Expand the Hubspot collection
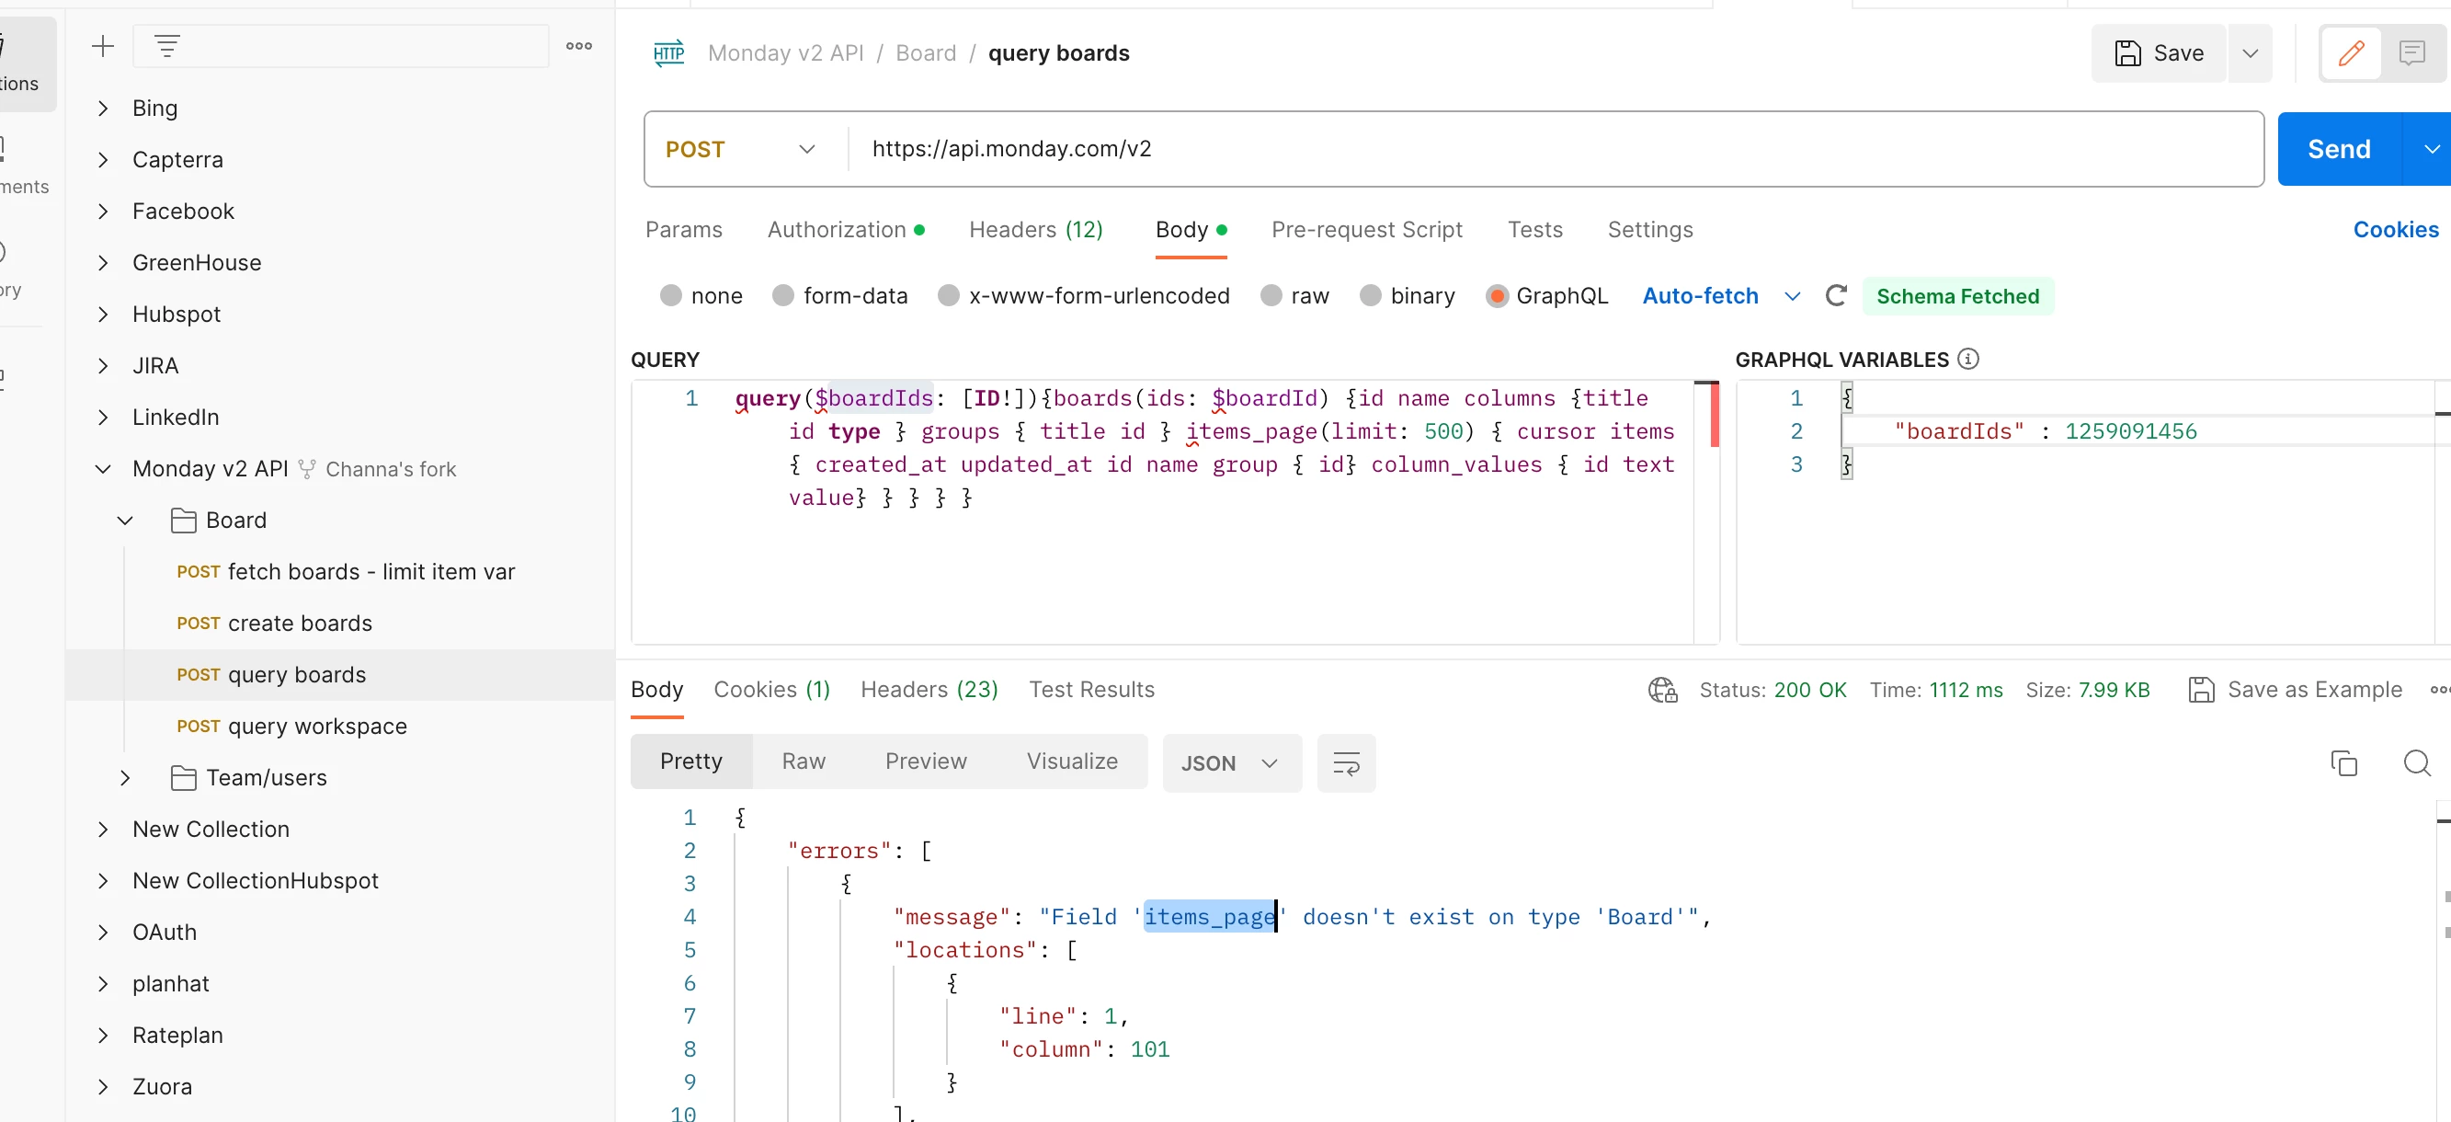Screen dimensions: 2451x1122 pos(103,314)
